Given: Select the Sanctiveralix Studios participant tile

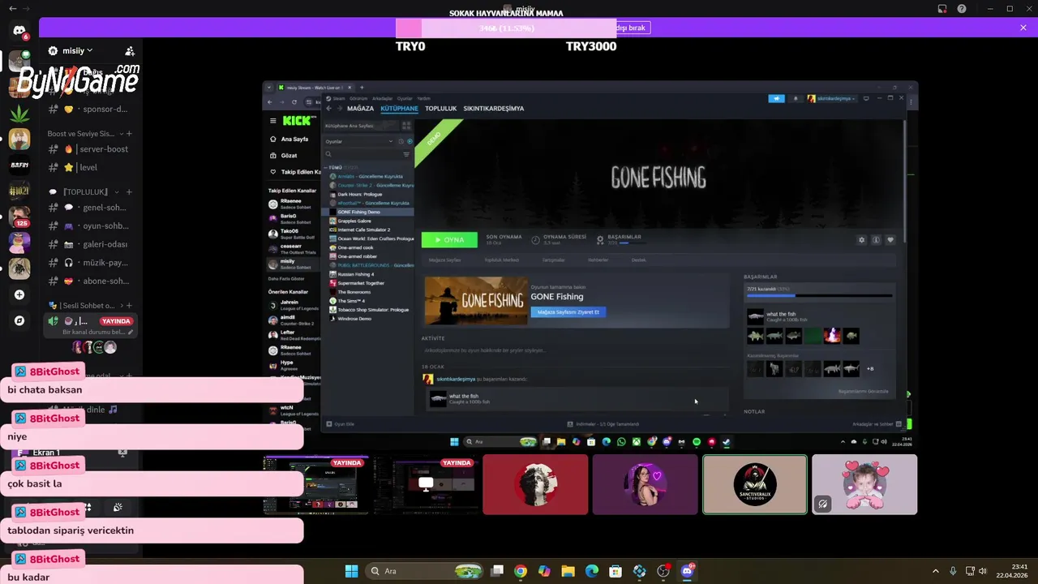Looking at the screenshot, I should click(755, 484).
